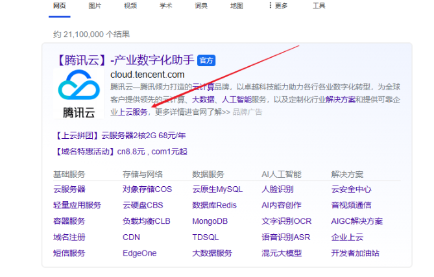Open the 轻量应用服务 link
Image resolution: width=434 pixels, height=277 pixels.
point(77,206)
